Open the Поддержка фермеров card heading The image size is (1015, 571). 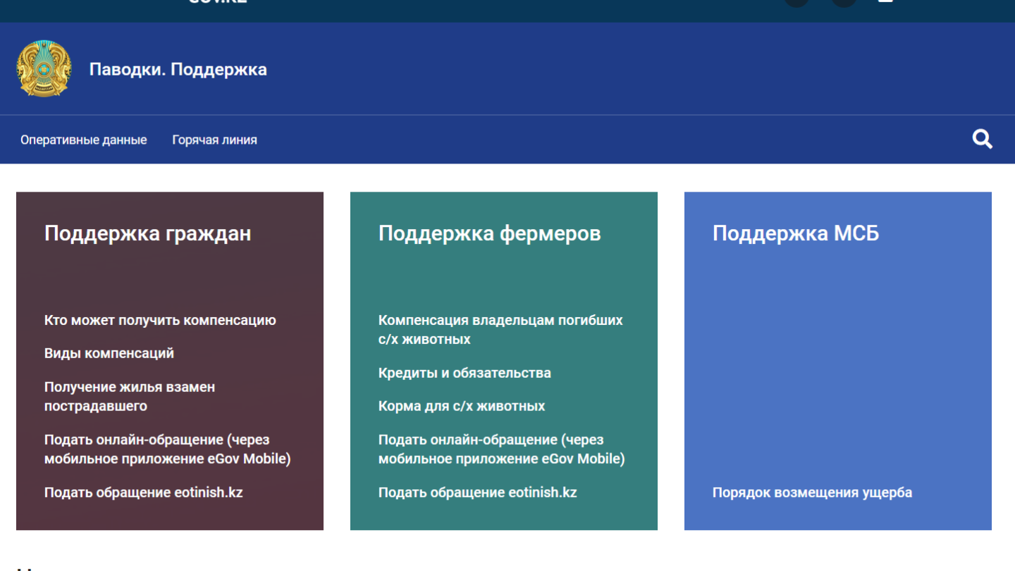[489, 233]
